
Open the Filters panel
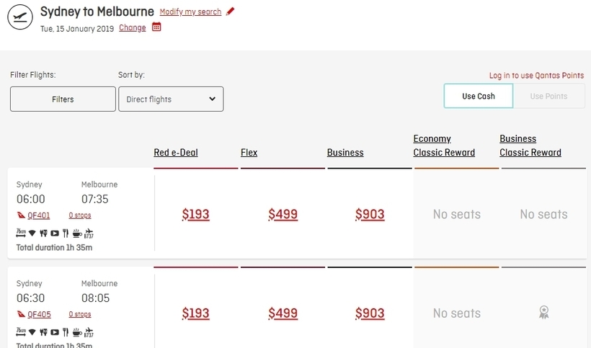(x=63, y=99)
